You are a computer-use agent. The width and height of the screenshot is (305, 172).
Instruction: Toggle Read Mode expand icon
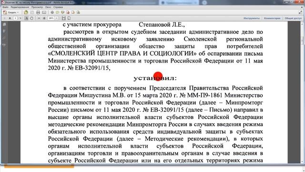[300, 12]
